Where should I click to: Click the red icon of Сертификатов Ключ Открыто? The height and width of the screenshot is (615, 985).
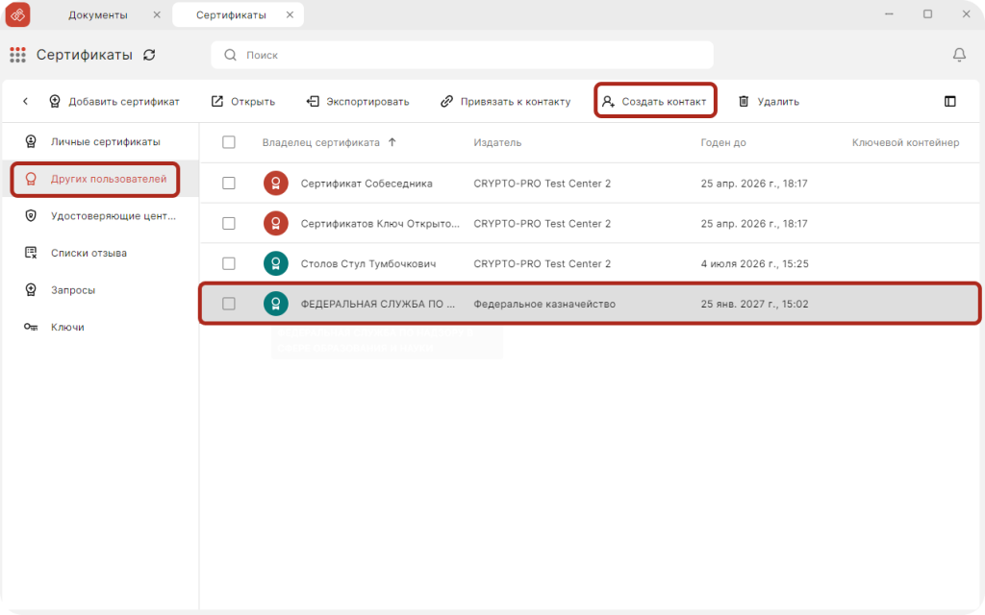point(276,223)
